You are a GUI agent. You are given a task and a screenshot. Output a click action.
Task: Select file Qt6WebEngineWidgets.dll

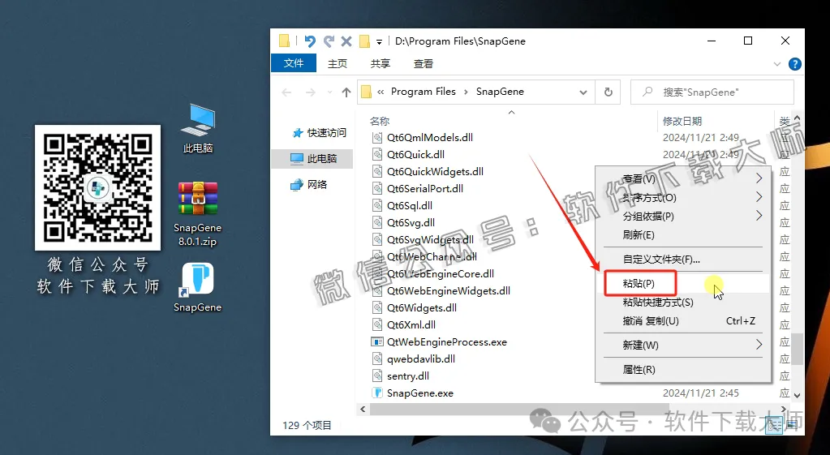coord(448,290)
